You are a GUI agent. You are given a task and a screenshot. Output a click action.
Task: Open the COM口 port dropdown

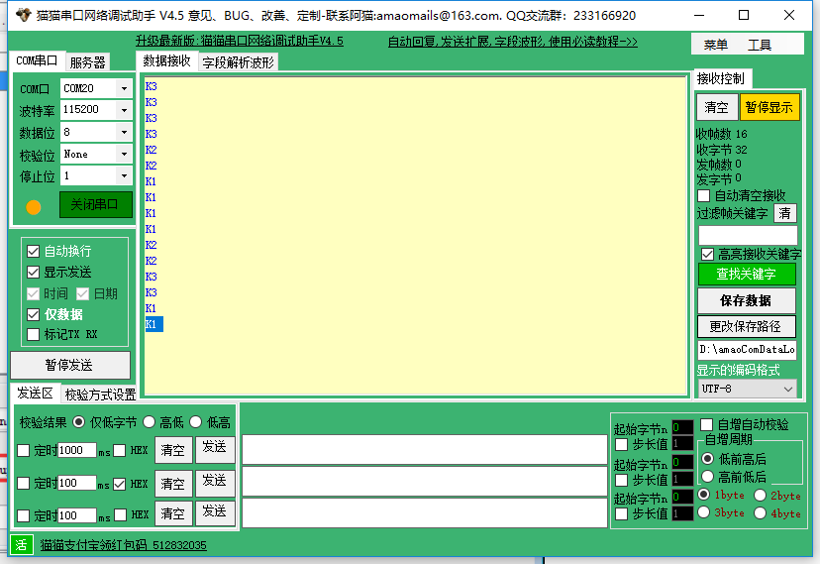124,88
